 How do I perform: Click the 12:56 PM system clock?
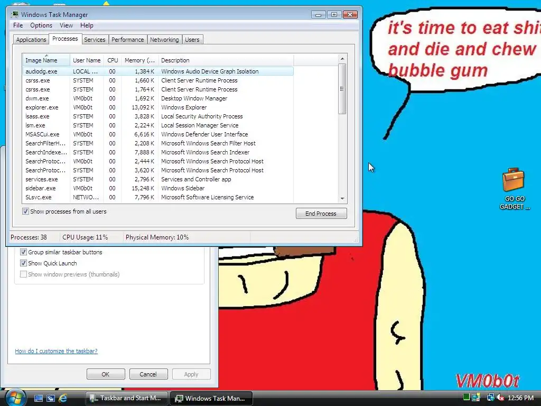520,398
